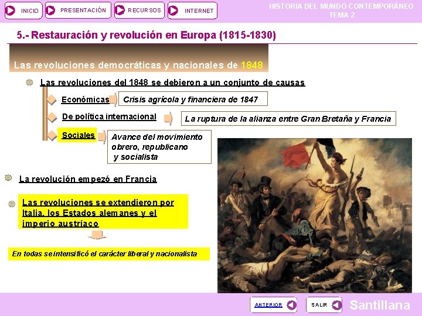Click the highlighted 'Sociales' link
The height and width of the screenshot is (316, 422).
[x=79, y=135]
